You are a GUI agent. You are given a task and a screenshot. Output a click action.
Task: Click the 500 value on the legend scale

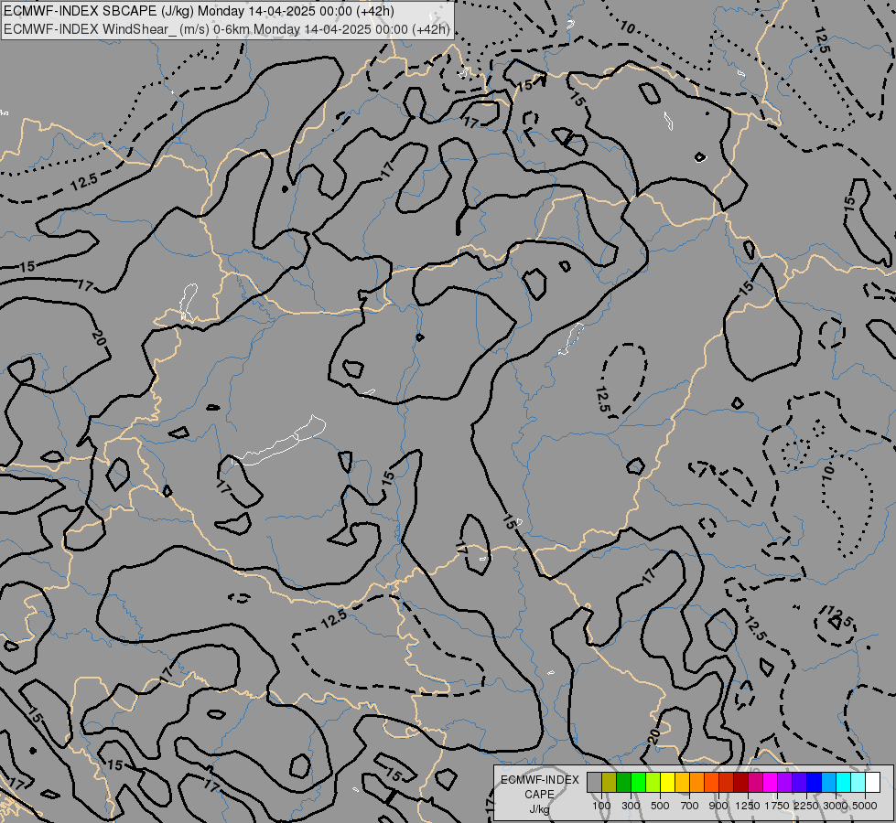(660, 806)
